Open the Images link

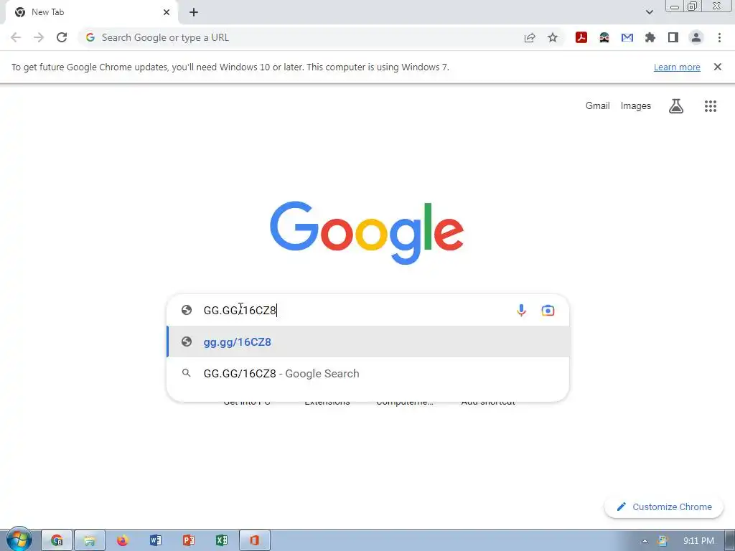point(636,106)
